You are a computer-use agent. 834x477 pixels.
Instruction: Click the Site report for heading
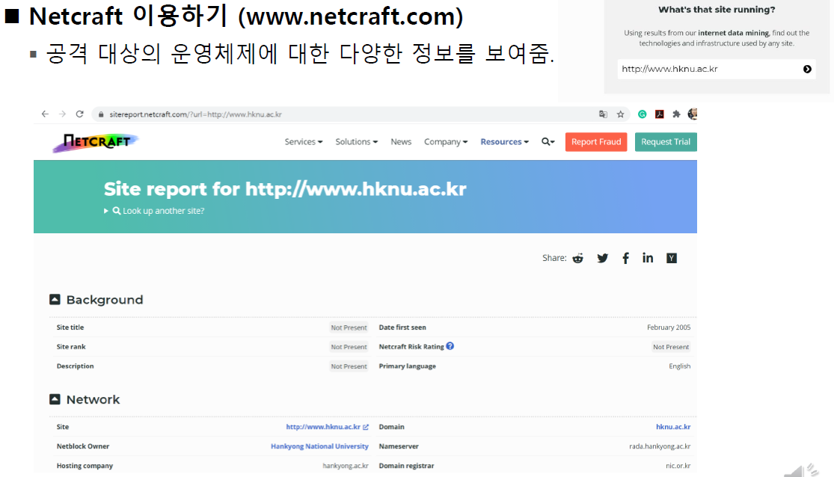pyautogui.click(x=285, y=188)
